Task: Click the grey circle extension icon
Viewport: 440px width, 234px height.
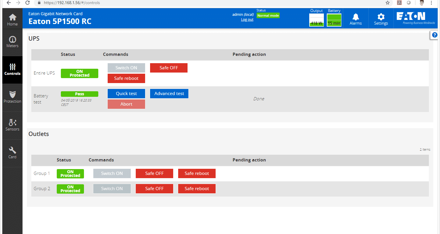Action: 409,3
